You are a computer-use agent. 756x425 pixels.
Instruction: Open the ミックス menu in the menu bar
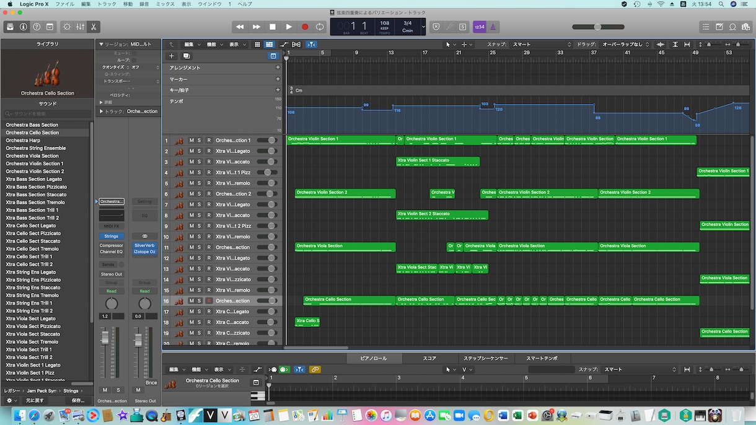pos(165,4)
